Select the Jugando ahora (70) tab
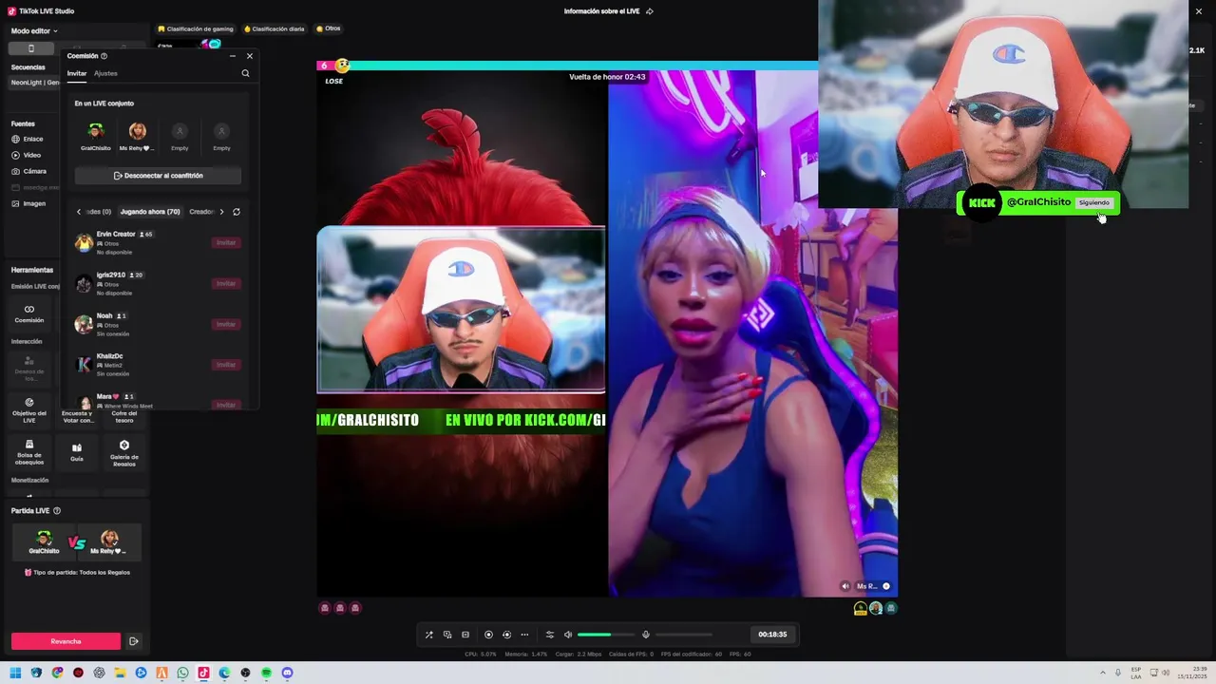Image resolution: width=1216 pixels, height=684 pixels. [x=150, y=212]
